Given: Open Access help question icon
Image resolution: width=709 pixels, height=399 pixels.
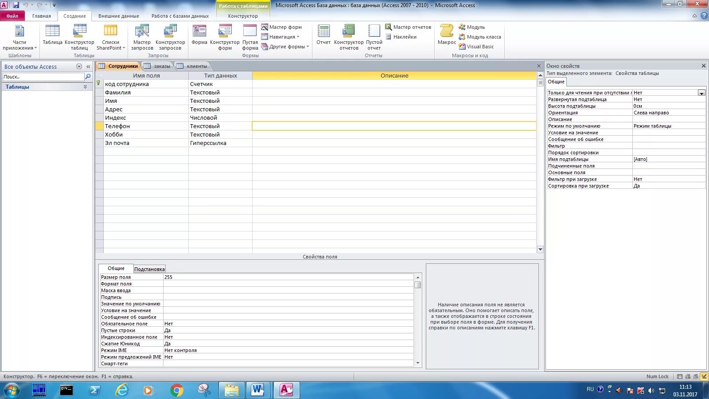Looking at the screenshot, I should tap(704, 16).
